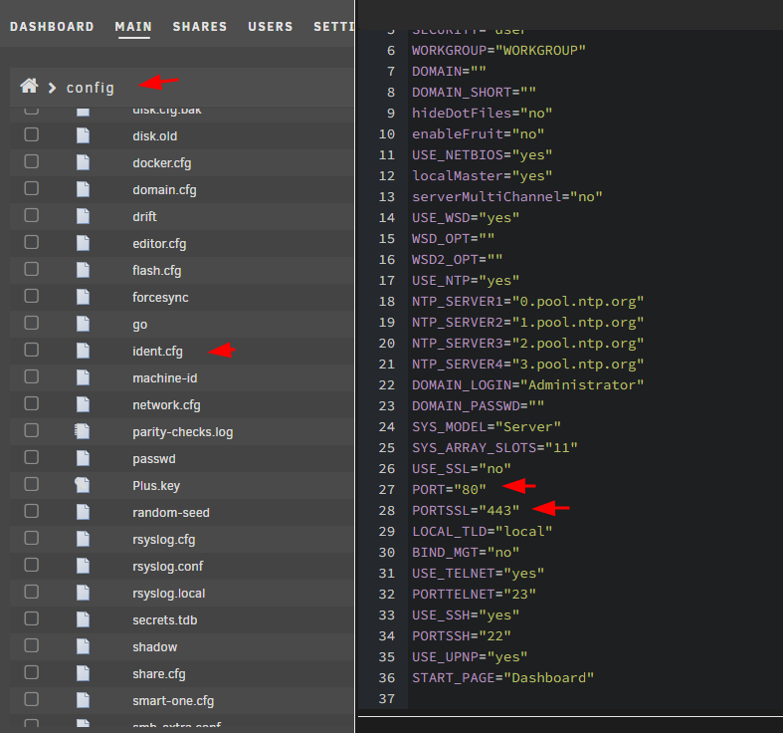Image resolution: width=783 pixels, height=733 pixels.
Task: Go to the home root folder icon
Action: [29, 86]
